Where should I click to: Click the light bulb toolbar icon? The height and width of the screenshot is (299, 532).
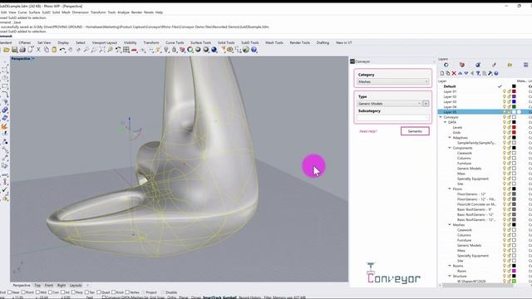point(166,50)
